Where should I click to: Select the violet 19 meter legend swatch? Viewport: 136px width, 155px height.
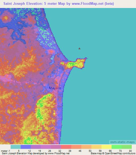[x=46, y=147]
